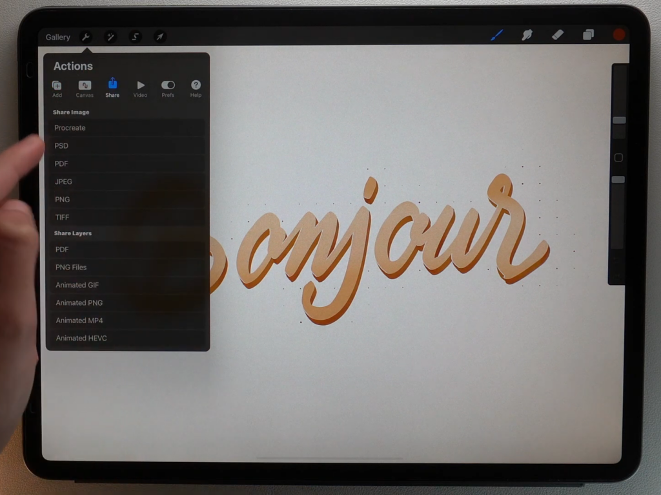Select the Transform arrow tool
Image resolution: width=661 pixels, height=495 pixels.
160,37
